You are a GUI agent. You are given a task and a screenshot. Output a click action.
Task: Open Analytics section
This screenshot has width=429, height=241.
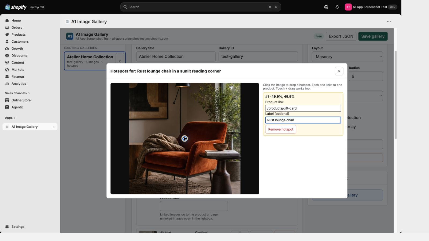click(19, 84)
